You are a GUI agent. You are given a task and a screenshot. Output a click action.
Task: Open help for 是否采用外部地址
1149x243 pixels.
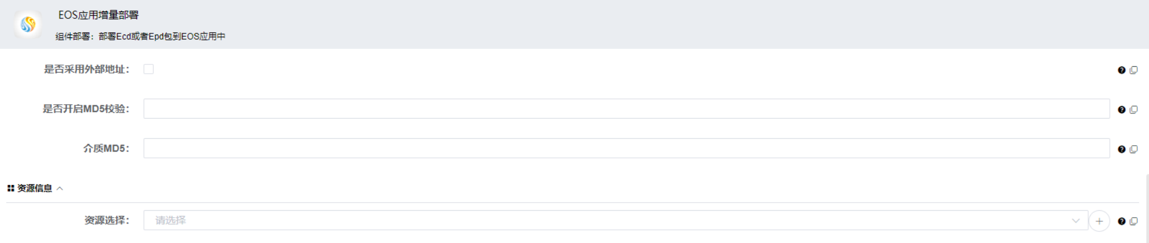(x=1121, y=70)
